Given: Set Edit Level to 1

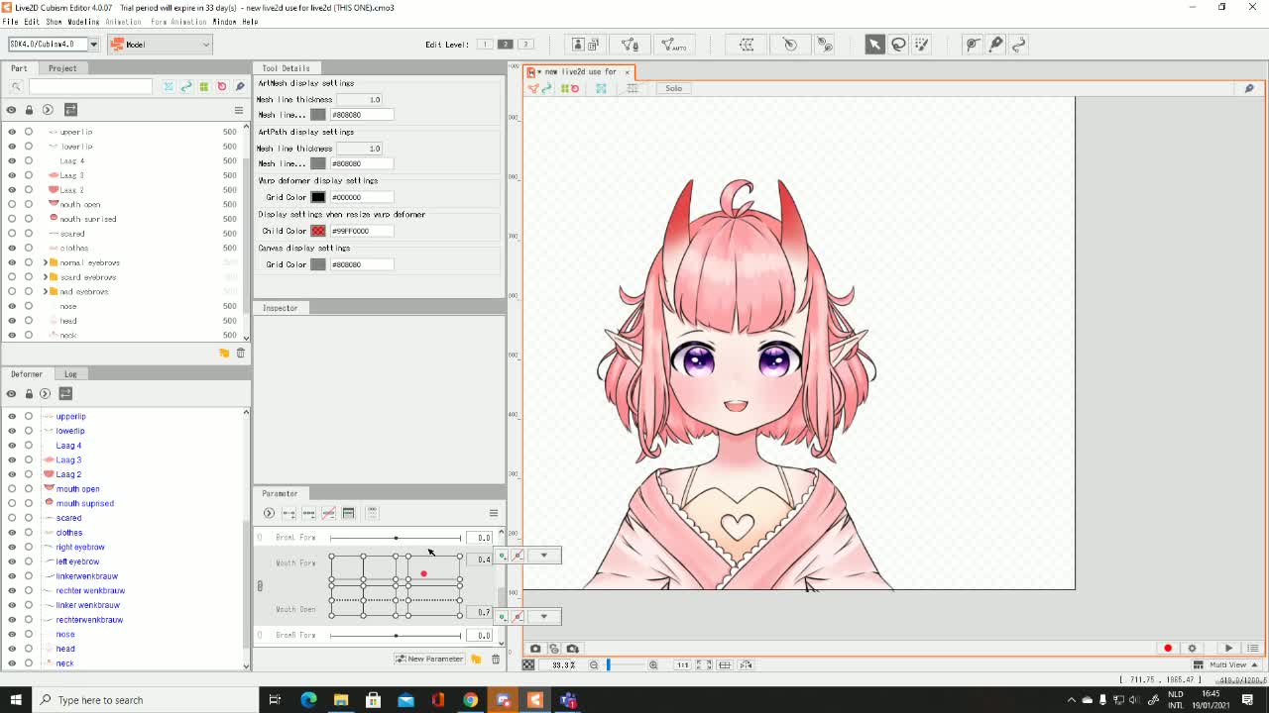Looking at the screenshot, I should (x=485, y=44).
